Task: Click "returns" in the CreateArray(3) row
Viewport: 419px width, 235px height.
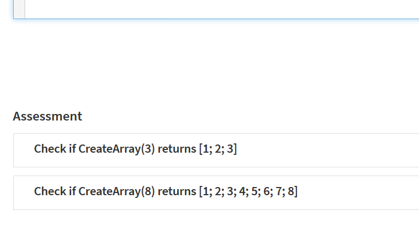Action: click(x=177, y=149)
